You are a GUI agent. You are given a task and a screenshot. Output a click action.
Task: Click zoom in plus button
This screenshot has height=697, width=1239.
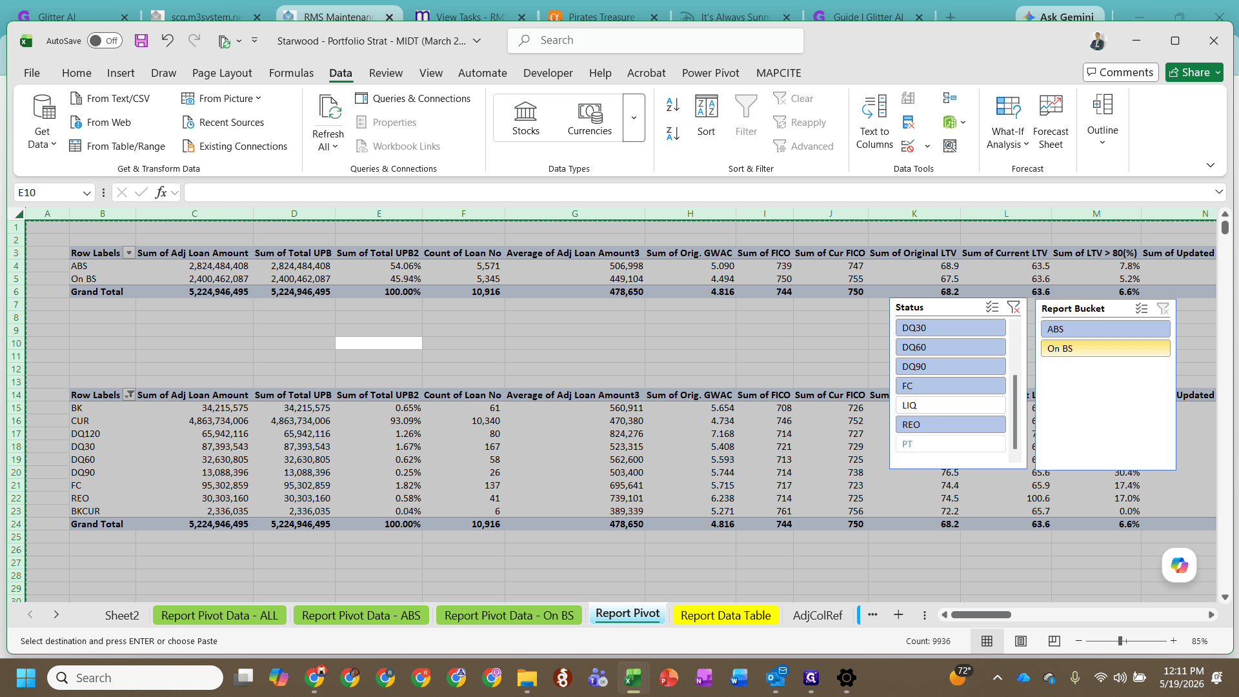[1173, 641]
